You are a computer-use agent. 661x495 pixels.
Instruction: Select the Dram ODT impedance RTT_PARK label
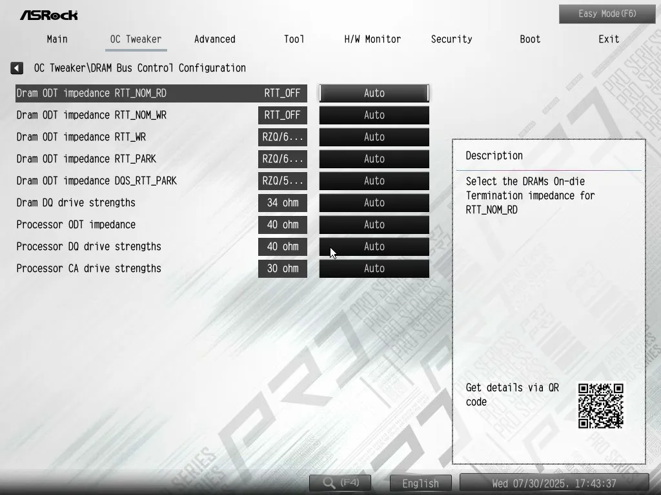pos(86,159)
